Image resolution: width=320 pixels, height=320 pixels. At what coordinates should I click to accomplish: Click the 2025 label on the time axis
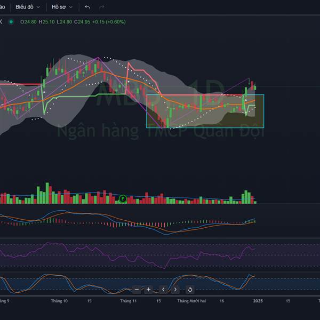(258, 301)
